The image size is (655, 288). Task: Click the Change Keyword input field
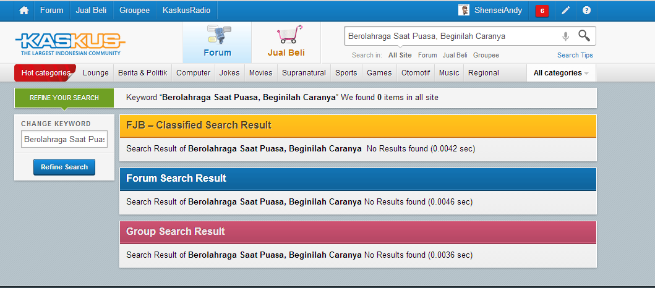(64, 140)
